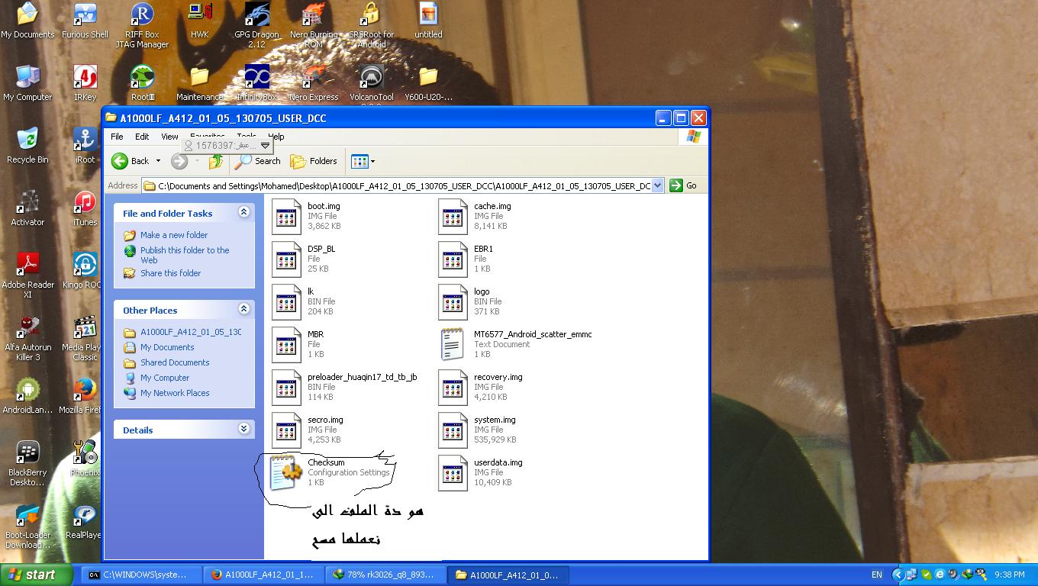The height and width of the screenshot is (586, 1038).
Task: Open the Edit menu
Action: click(142, 137)
